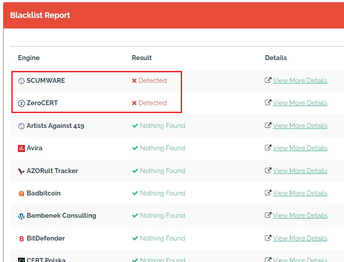
Task: Click external-link icon in SCUMWARE row
Action: (x=268, y=80)
